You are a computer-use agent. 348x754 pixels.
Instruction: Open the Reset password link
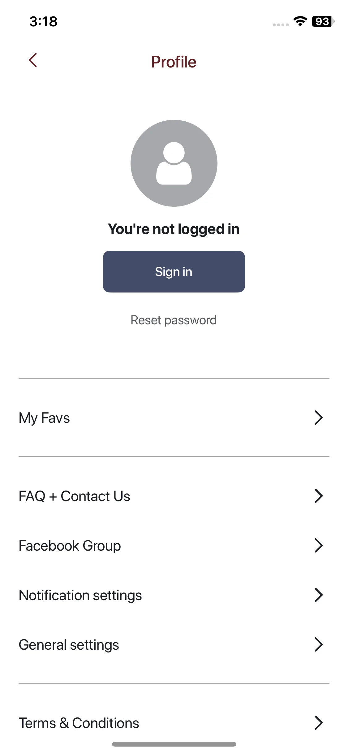[x=174, y=320]
